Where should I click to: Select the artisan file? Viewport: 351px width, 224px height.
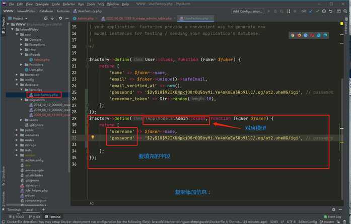pos(28,196)
